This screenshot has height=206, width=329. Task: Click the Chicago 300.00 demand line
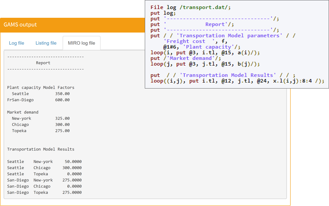click(40, 125)
